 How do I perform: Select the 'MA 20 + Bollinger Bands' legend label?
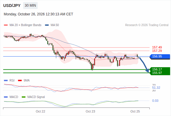26,25
